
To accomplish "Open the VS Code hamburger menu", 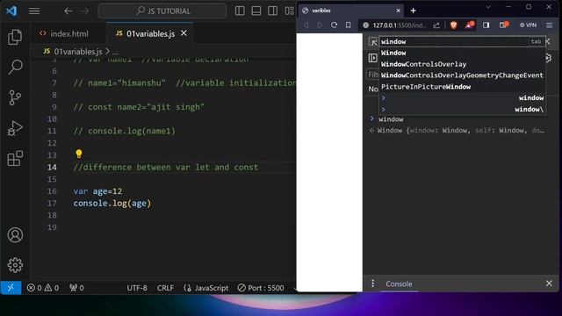I will tap(34, 11).
